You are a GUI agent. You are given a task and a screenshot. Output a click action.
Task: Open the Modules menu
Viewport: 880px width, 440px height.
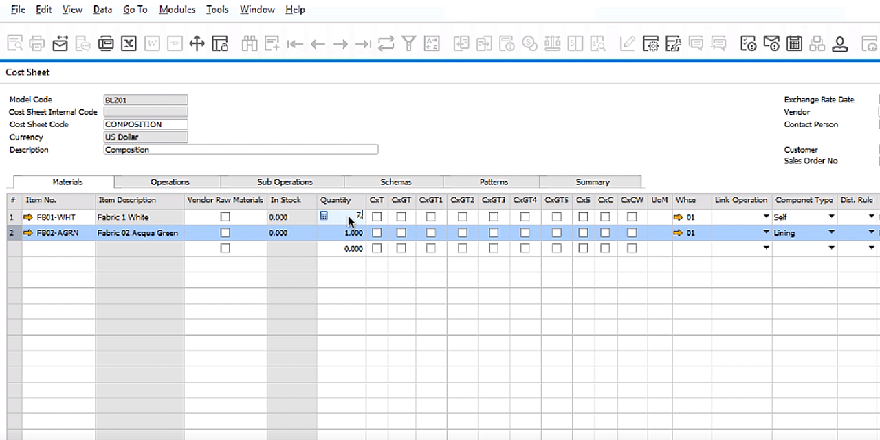pos(177,10)
